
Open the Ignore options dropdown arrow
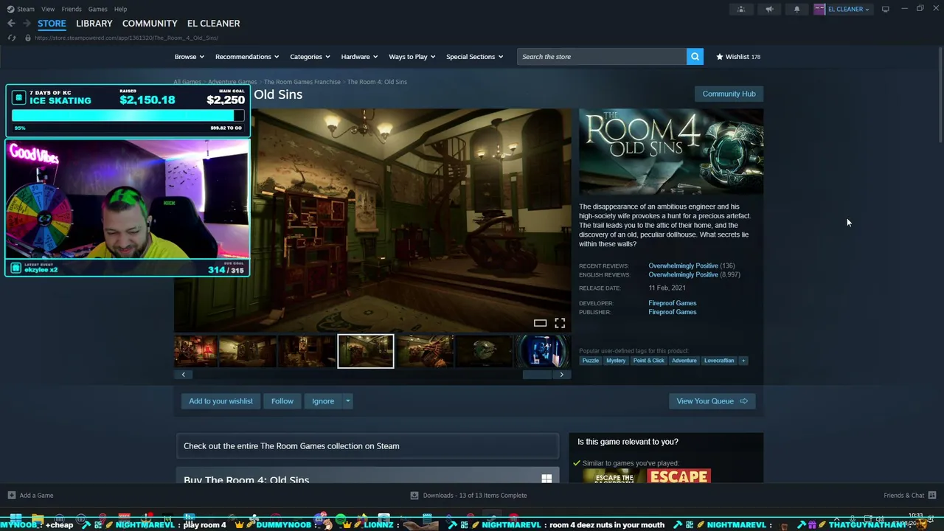click(348, 401)
